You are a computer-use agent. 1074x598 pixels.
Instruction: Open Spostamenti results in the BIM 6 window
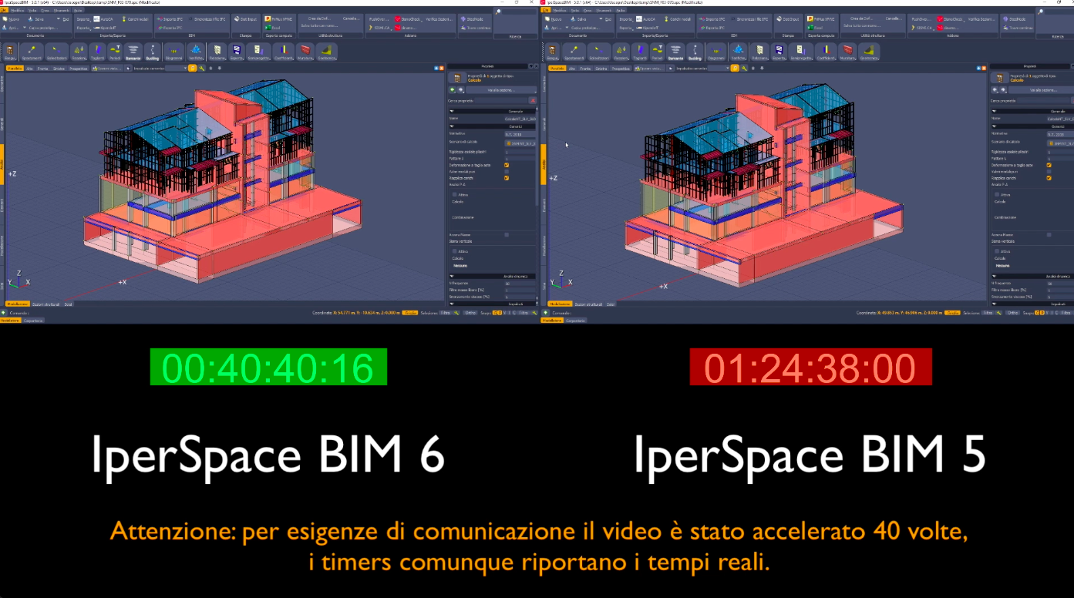point(33,52)
